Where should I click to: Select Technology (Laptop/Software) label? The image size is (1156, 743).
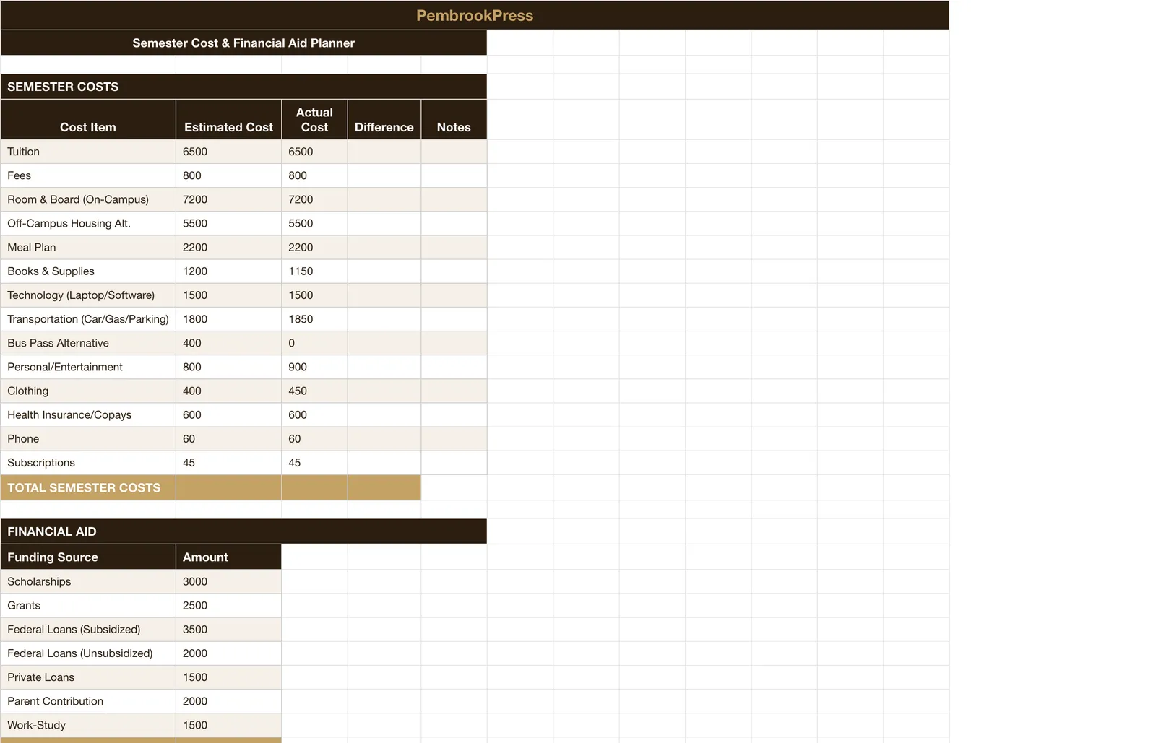(88, 295)
